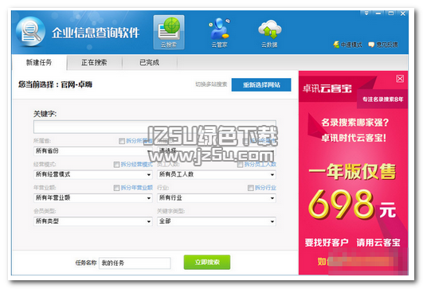The height and width of the screenshot is (289, 423).
Task: Click the 您当前选择：官网-卓嗨 text
Action: point(55,84)
